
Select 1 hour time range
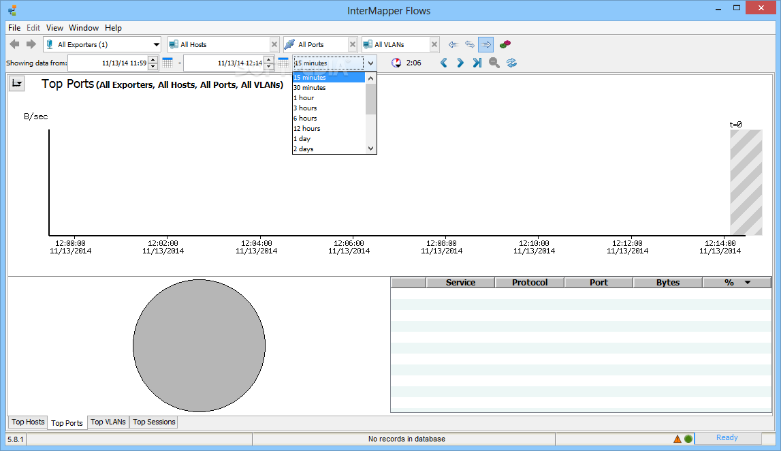[329, 97]
